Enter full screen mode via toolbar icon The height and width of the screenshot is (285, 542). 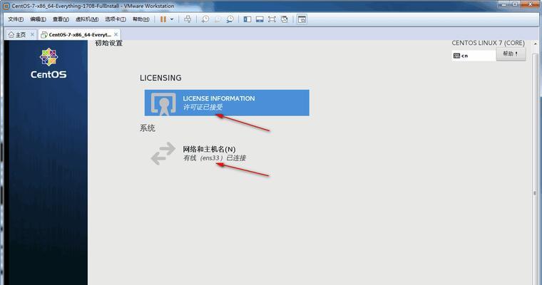(272, 19)
